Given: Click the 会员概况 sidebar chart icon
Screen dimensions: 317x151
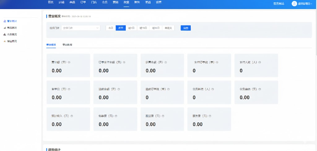Looking at the screenshot, I should click(5, 35).
